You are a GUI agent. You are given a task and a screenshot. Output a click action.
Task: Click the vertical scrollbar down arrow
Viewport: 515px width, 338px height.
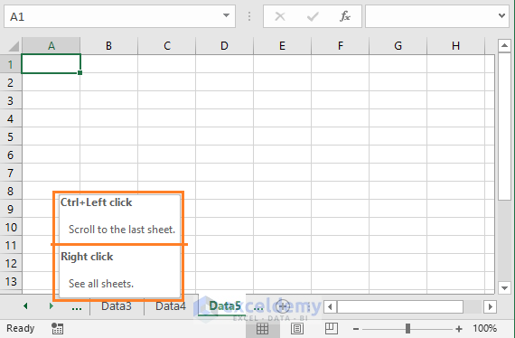504,287
